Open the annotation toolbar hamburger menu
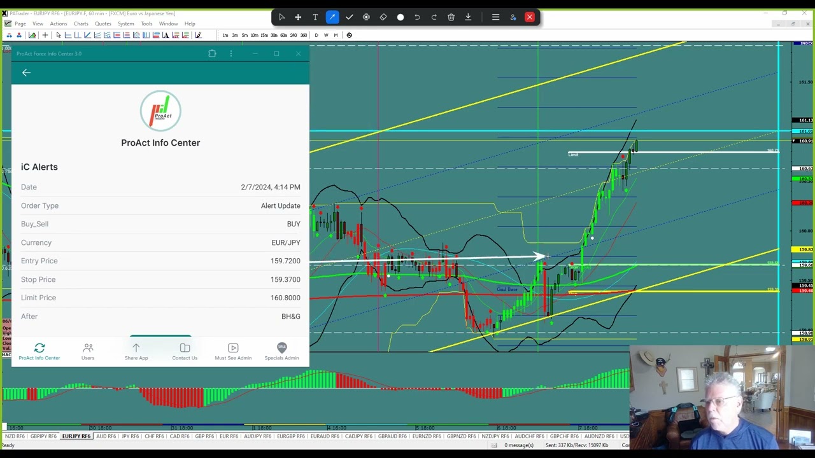The width and height of the screenshot is (815, 458). (x=495, y=17)
